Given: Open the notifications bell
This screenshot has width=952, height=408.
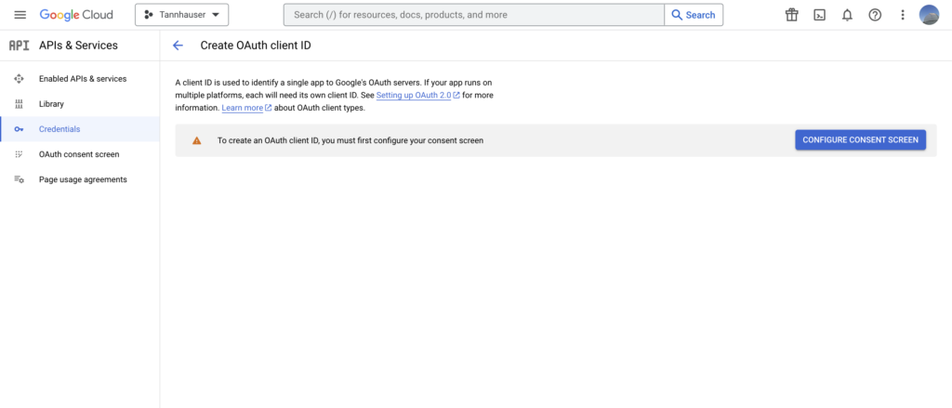Looking at the screenshot, I should point(847,15).
